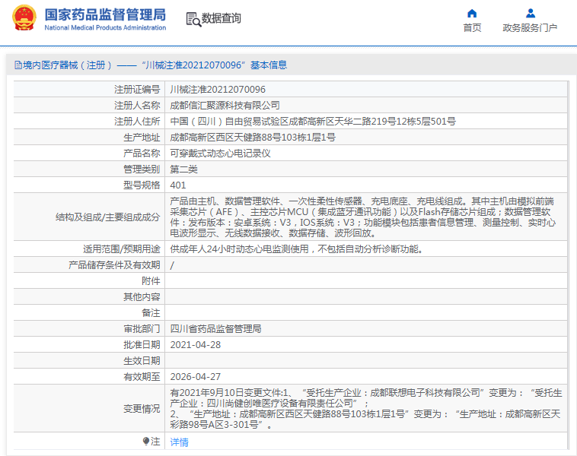Click 适用范围/预期用途 row label
577x456 pixels.
(x=122, y=249)
